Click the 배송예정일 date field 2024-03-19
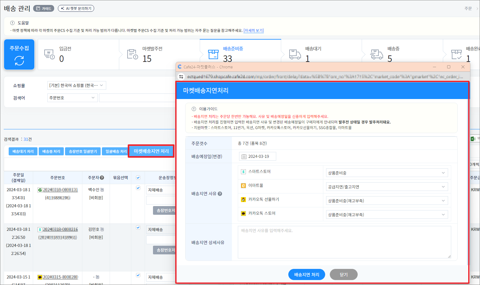 click(x=257, y=156)
